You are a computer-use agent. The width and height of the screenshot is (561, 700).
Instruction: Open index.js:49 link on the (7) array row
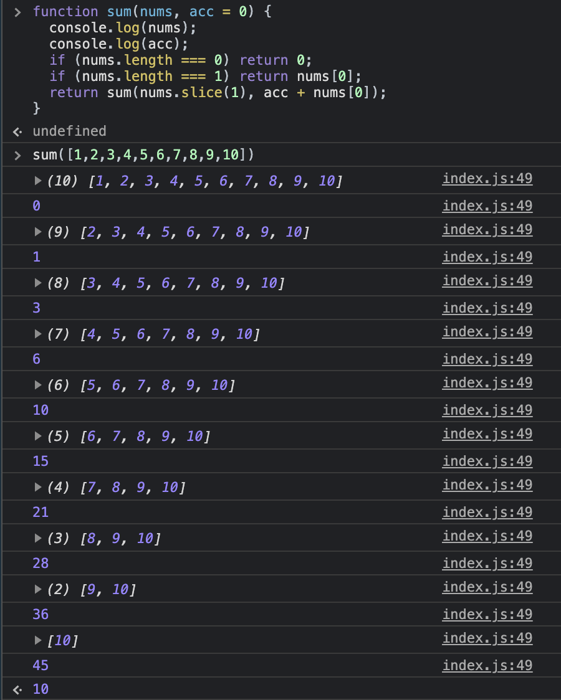coord(487,332)
